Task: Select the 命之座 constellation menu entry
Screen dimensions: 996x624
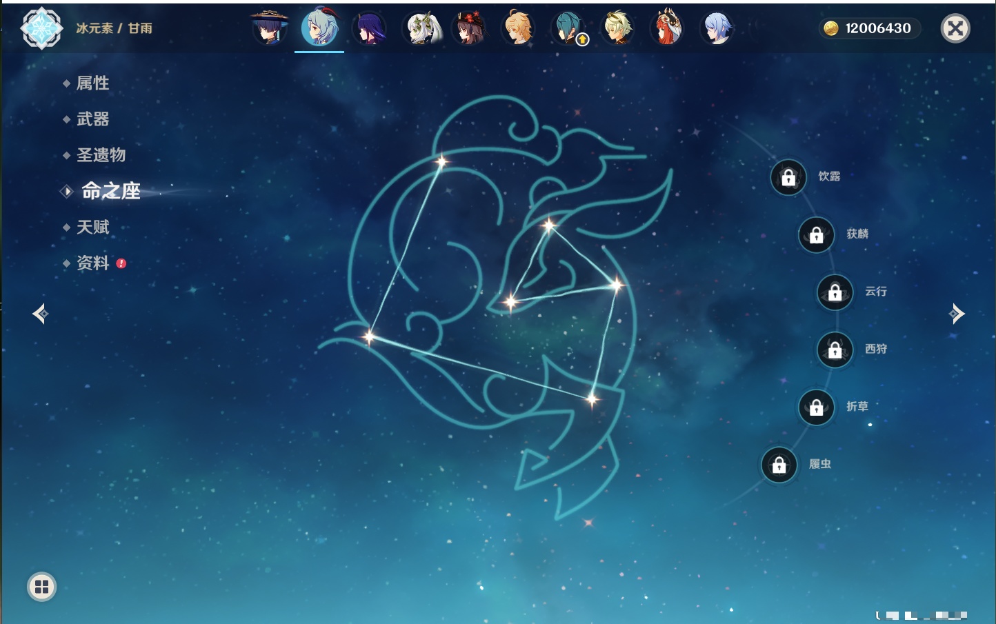Action: tap(110, 191)
